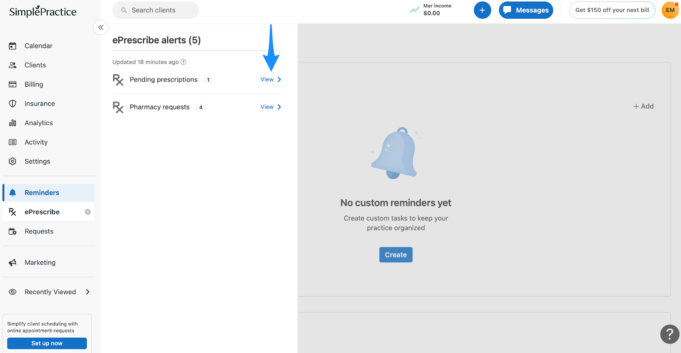Click Pending prescriptions label

(163, 80)
